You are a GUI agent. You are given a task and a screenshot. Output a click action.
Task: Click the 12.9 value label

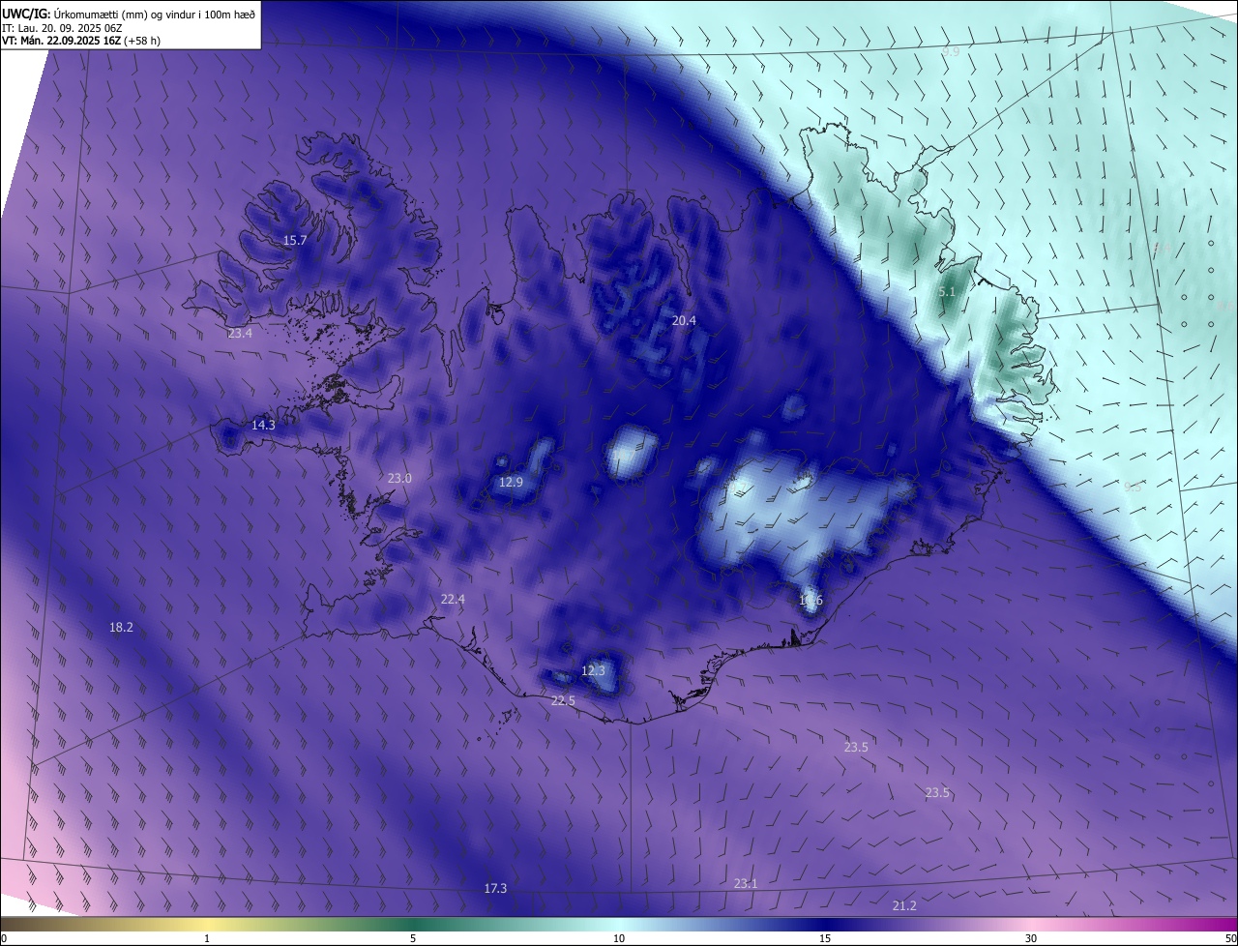point(511,482)
